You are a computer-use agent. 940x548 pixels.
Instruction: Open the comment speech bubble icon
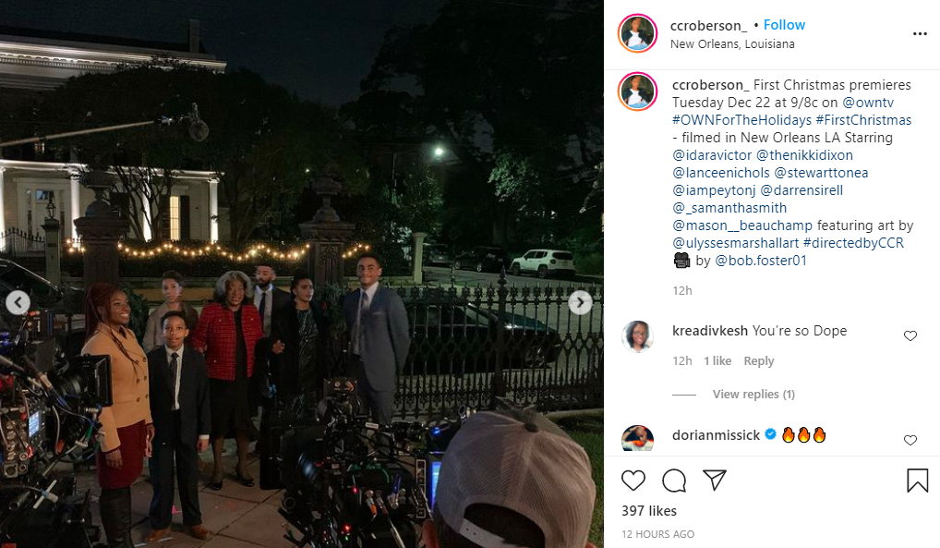coord(674,481)
